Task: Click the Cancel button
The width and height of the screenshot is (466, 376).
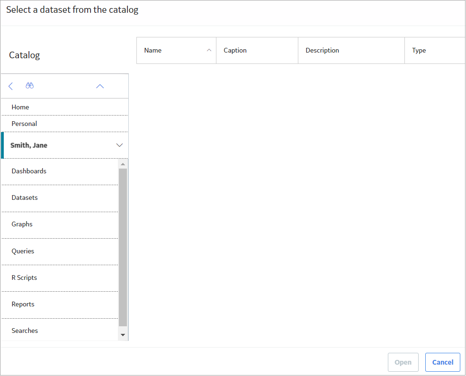Action: [442, 362]
